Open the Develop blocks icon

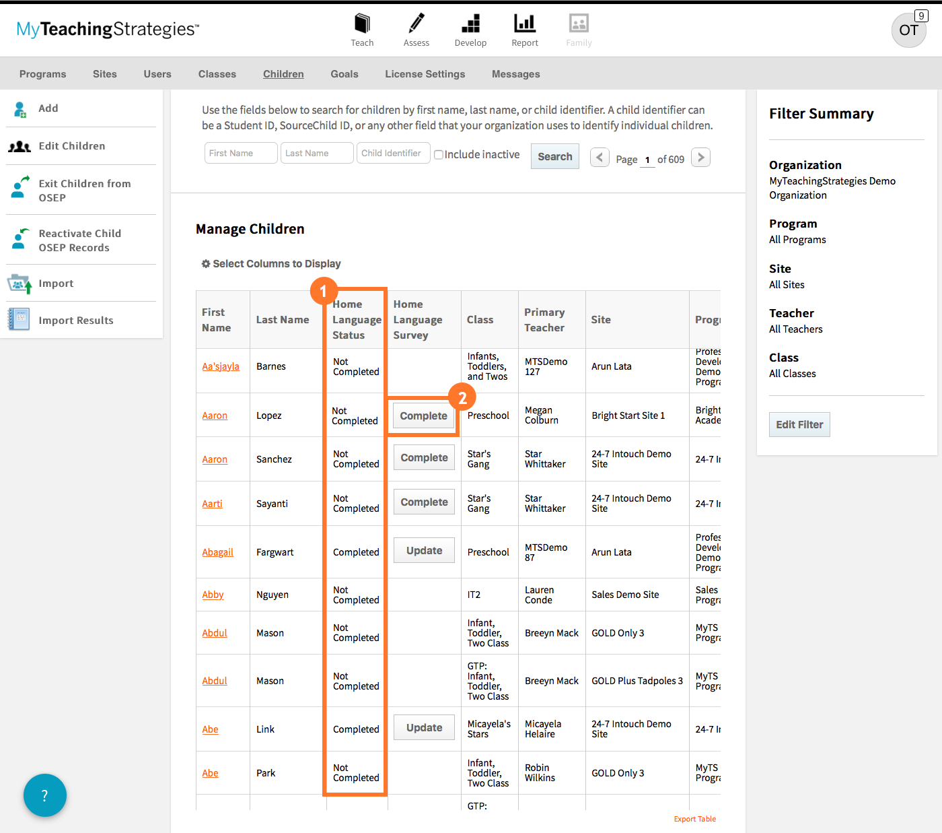[x=470, y=24]
